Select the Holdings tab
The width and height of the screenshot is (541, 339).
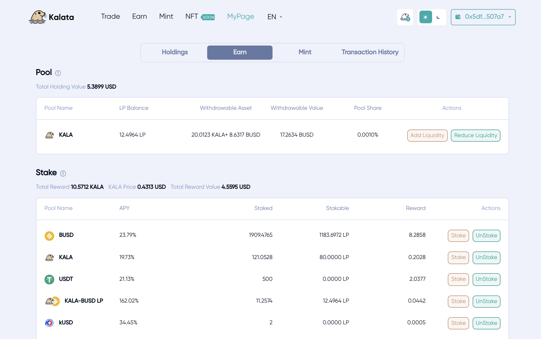point(175,52)
